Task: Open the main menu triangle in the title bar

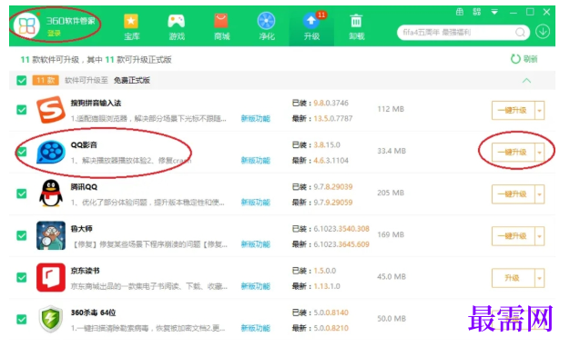Action: (494, 12)
